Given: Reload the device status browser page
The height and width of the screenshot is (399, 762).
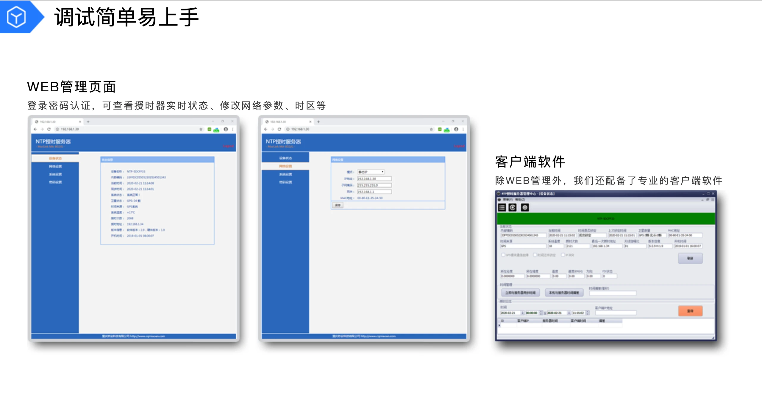Looking at the screenshot, I should 49,129.
